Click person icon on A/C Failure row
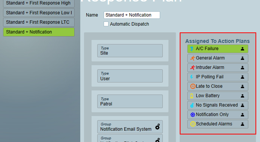Viewport: 260px width, 142px height. [242, 49]
